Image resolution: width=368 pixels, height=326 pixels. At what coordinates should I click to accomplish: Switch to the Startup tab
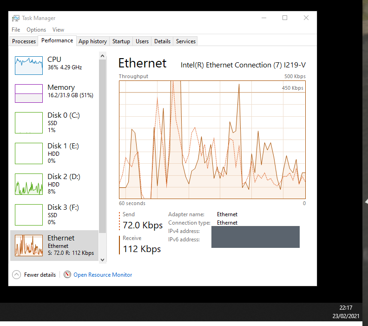click(x=121, y=41)
